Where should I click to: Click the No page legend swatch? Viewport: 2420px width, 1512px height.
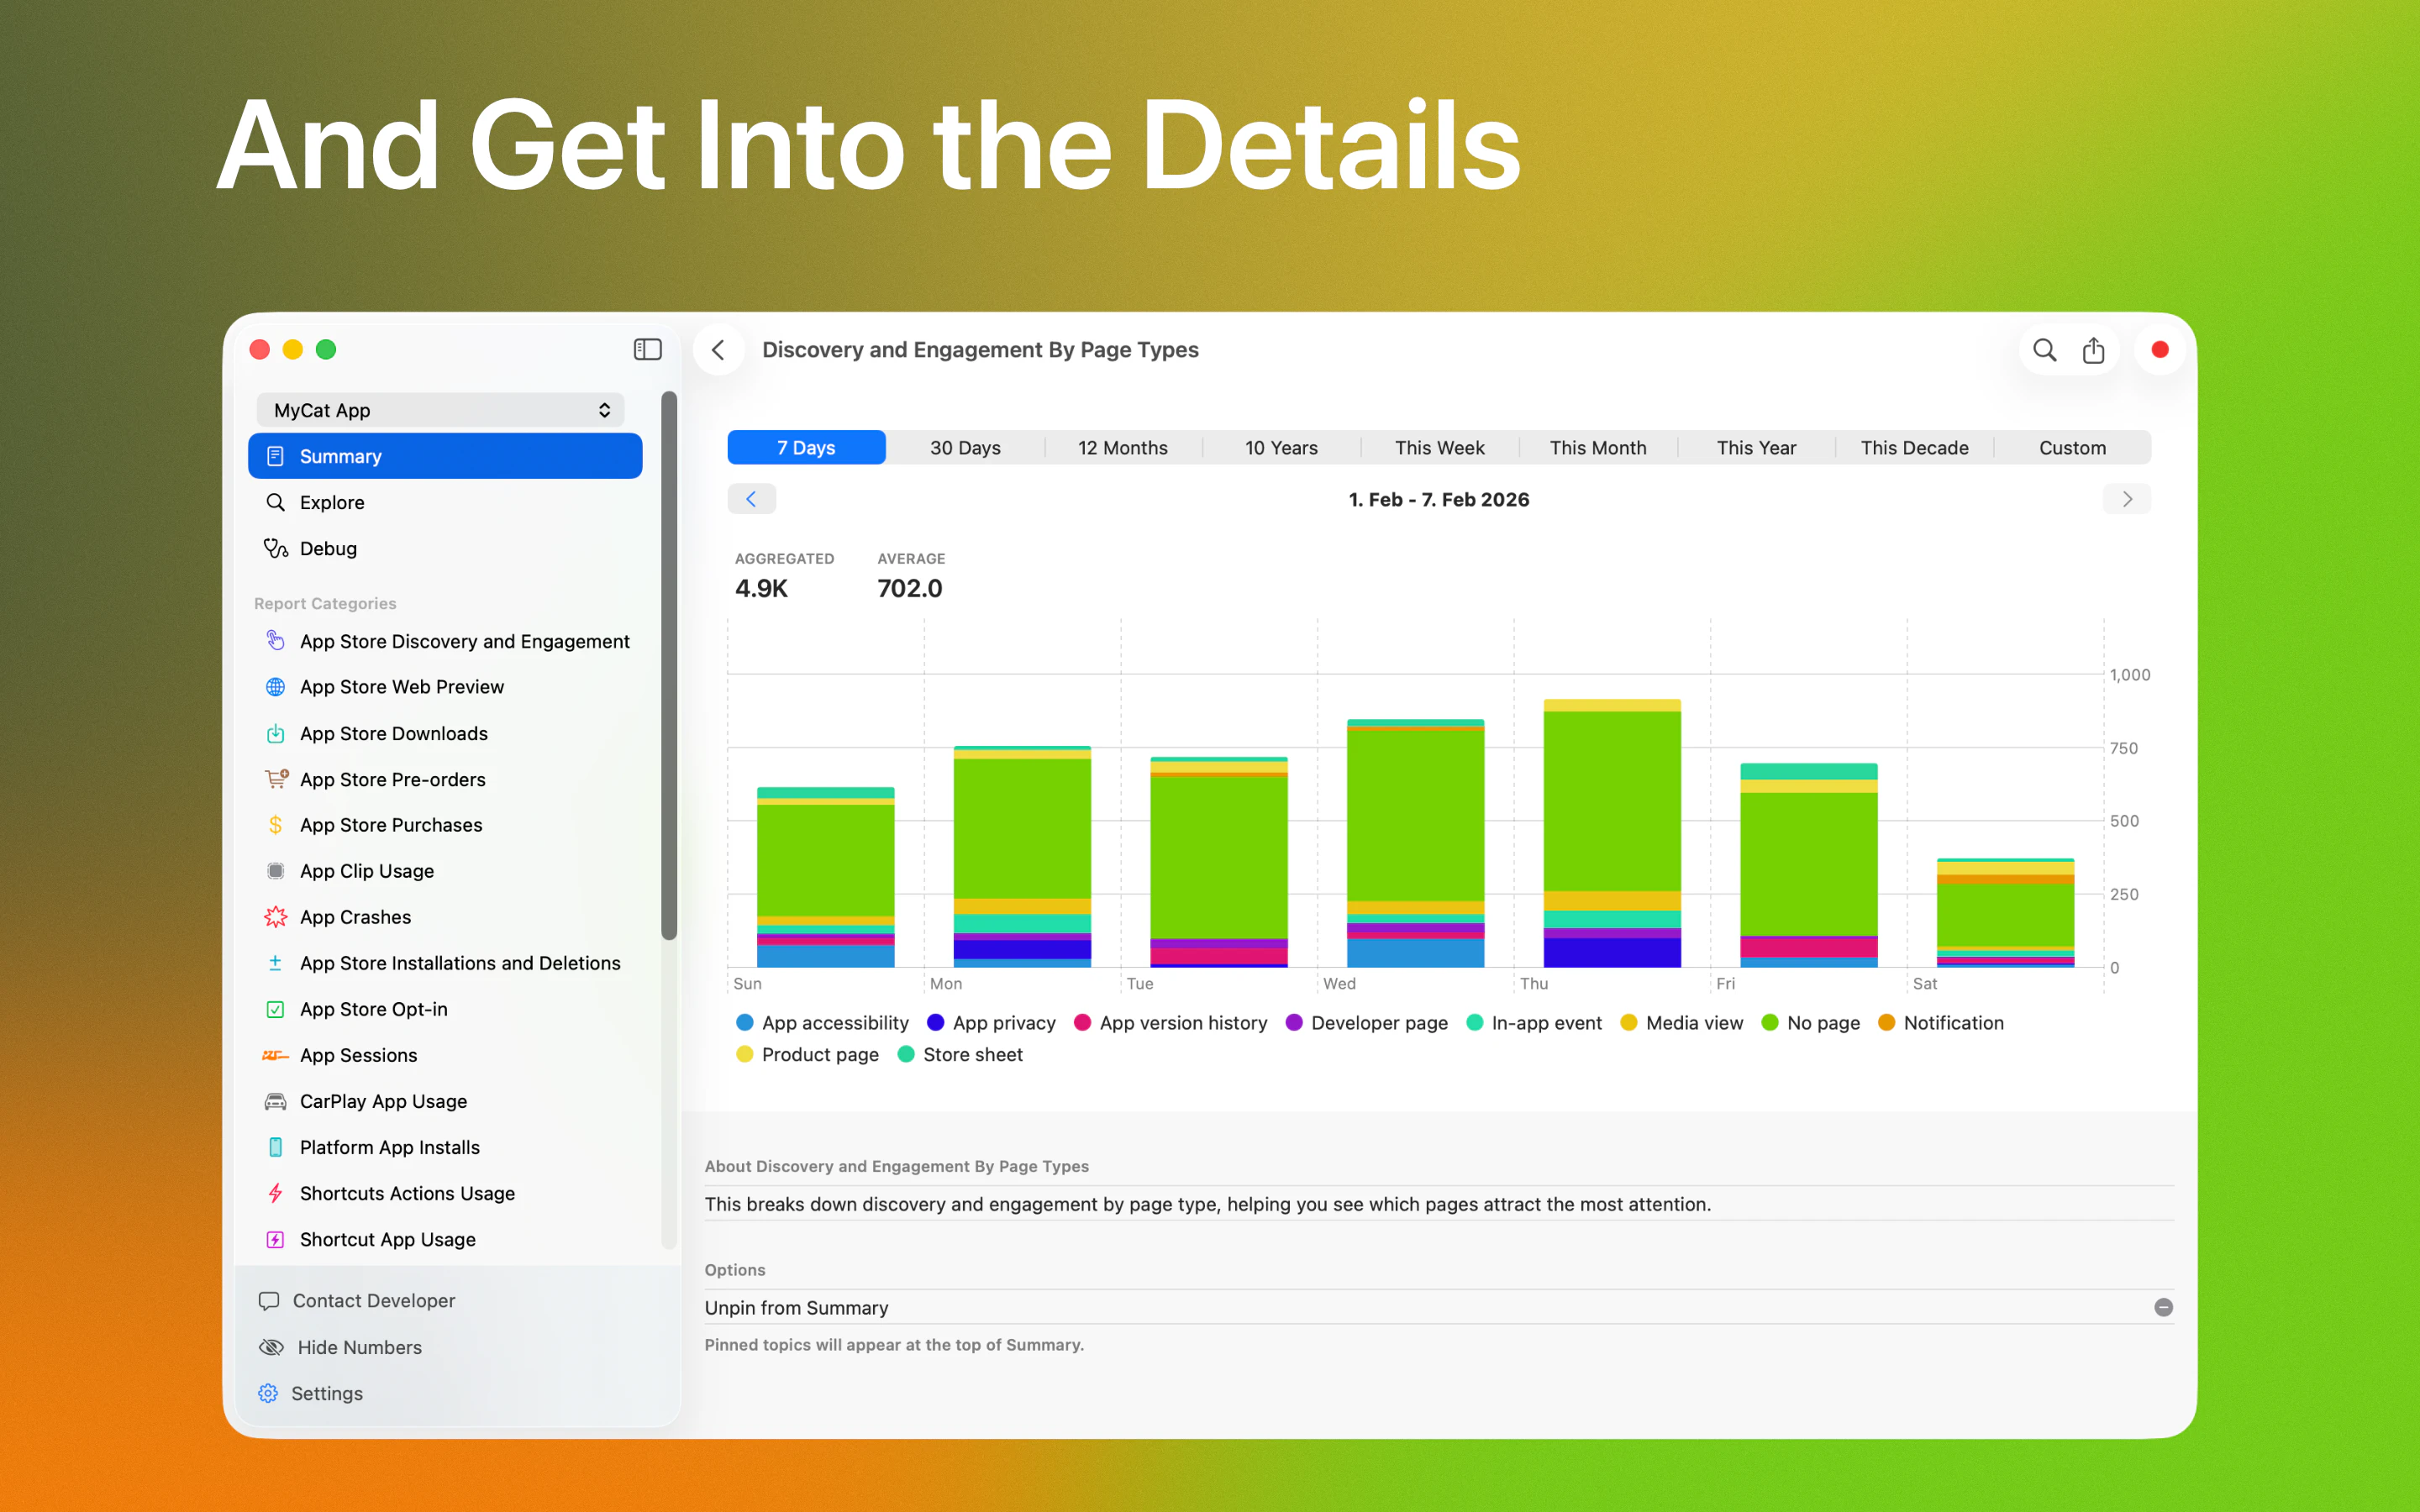coord(1769,1022)
